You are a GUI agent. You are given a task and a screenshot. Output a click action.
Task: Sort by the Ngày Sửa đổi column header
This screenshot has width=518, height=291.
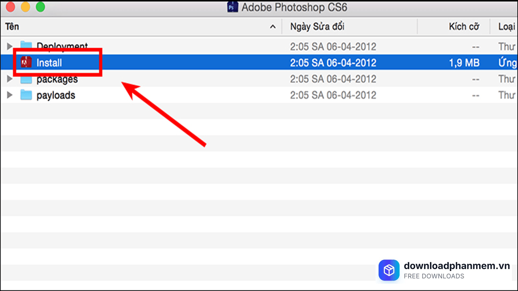click(317, 27)
